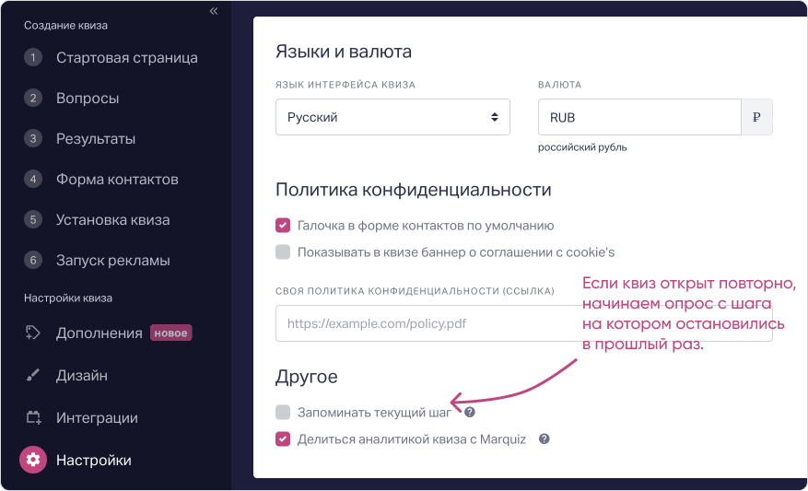This screenshot has height=491, width=808.
Task: Open the RUB currency field
Action: [x=639, y=118]
